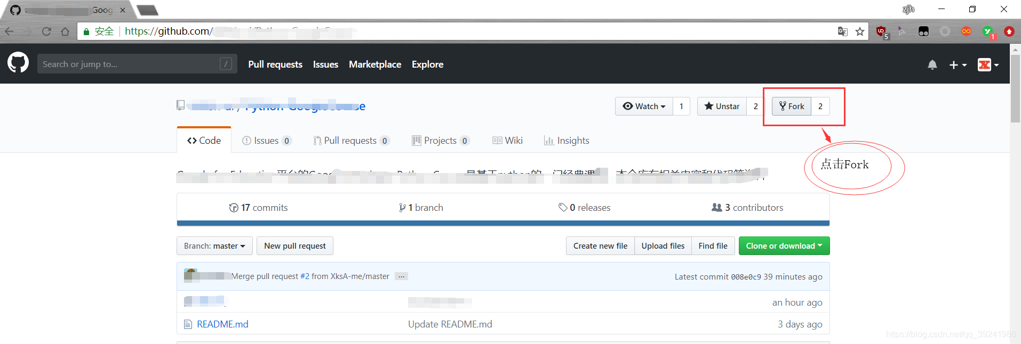Open the Insights tab
The height and width of the screenshot is (344, 1021).
[567, 140]
